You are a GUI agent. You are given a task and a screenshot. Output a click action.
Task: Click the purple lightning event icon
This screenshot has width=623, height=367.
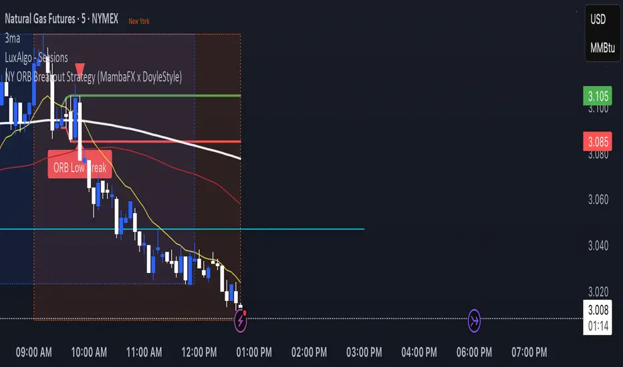coord(241,320)
